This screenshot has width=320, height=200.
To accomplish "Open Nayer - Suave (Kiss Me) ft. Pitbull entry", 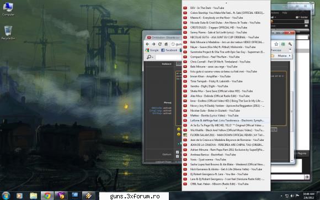I will [226, 47].
